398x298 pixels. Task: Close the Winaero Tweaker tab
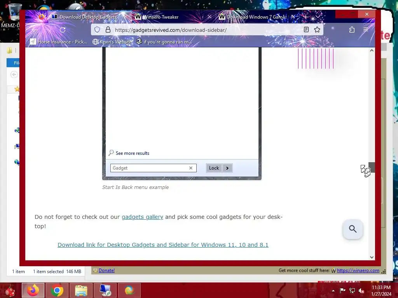point(209,17)
